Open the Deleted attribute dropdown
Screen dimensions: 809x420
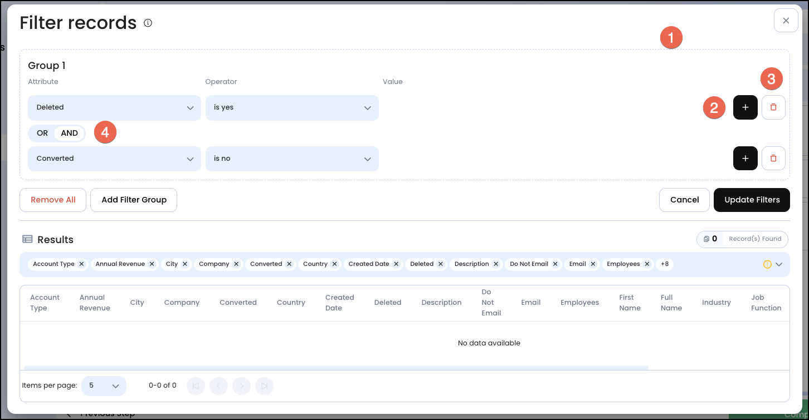(x=114, y=107)
